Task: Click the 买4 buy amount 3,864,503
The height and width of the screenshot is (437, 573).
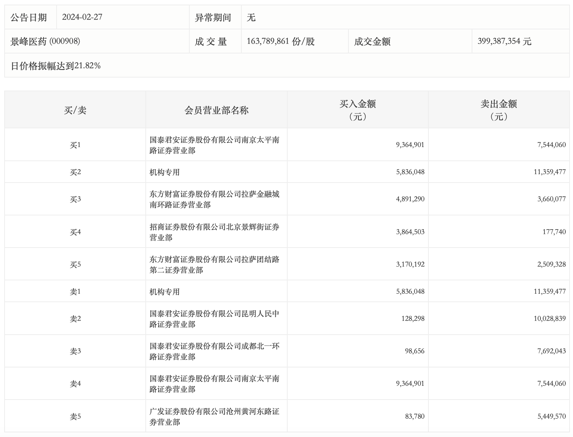Action: pos(410,232)
